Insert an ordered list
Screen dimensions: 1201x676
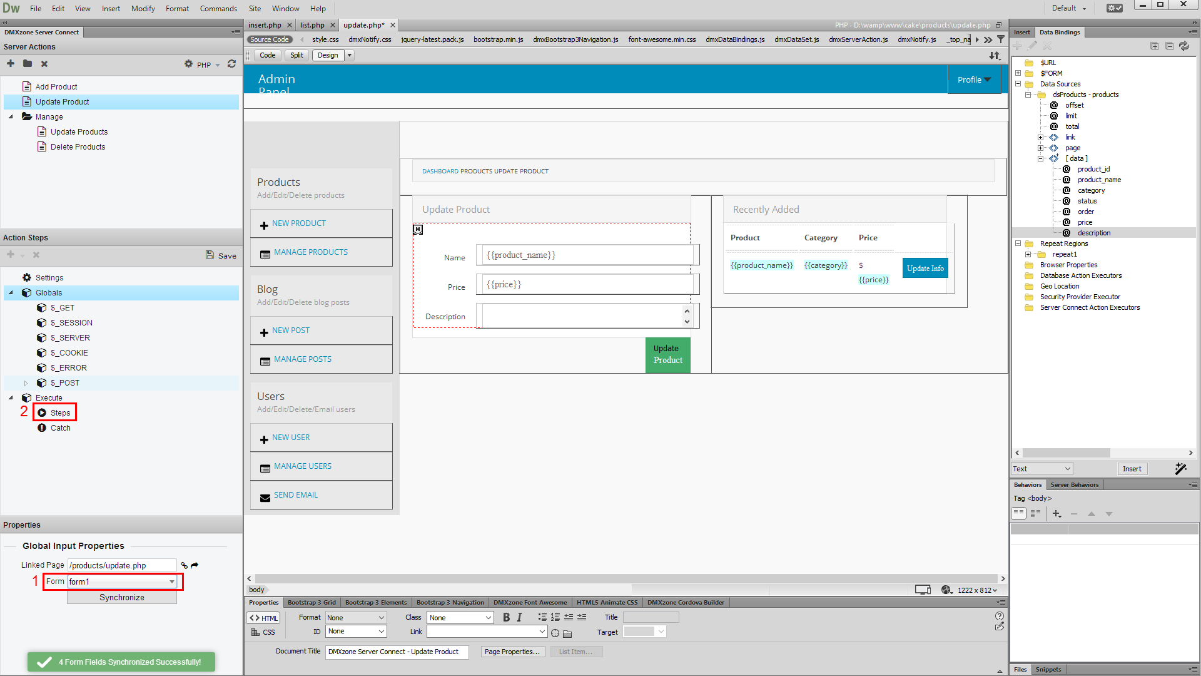coord(555,617)
